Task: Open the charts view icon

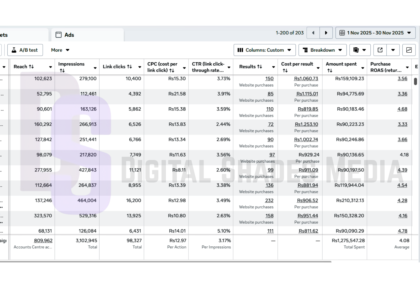Action: 409,50
